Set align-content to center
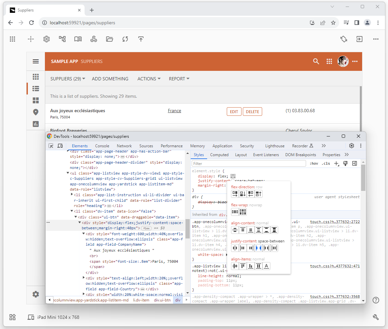Viewport: 388px width, 329px height. 235,230
